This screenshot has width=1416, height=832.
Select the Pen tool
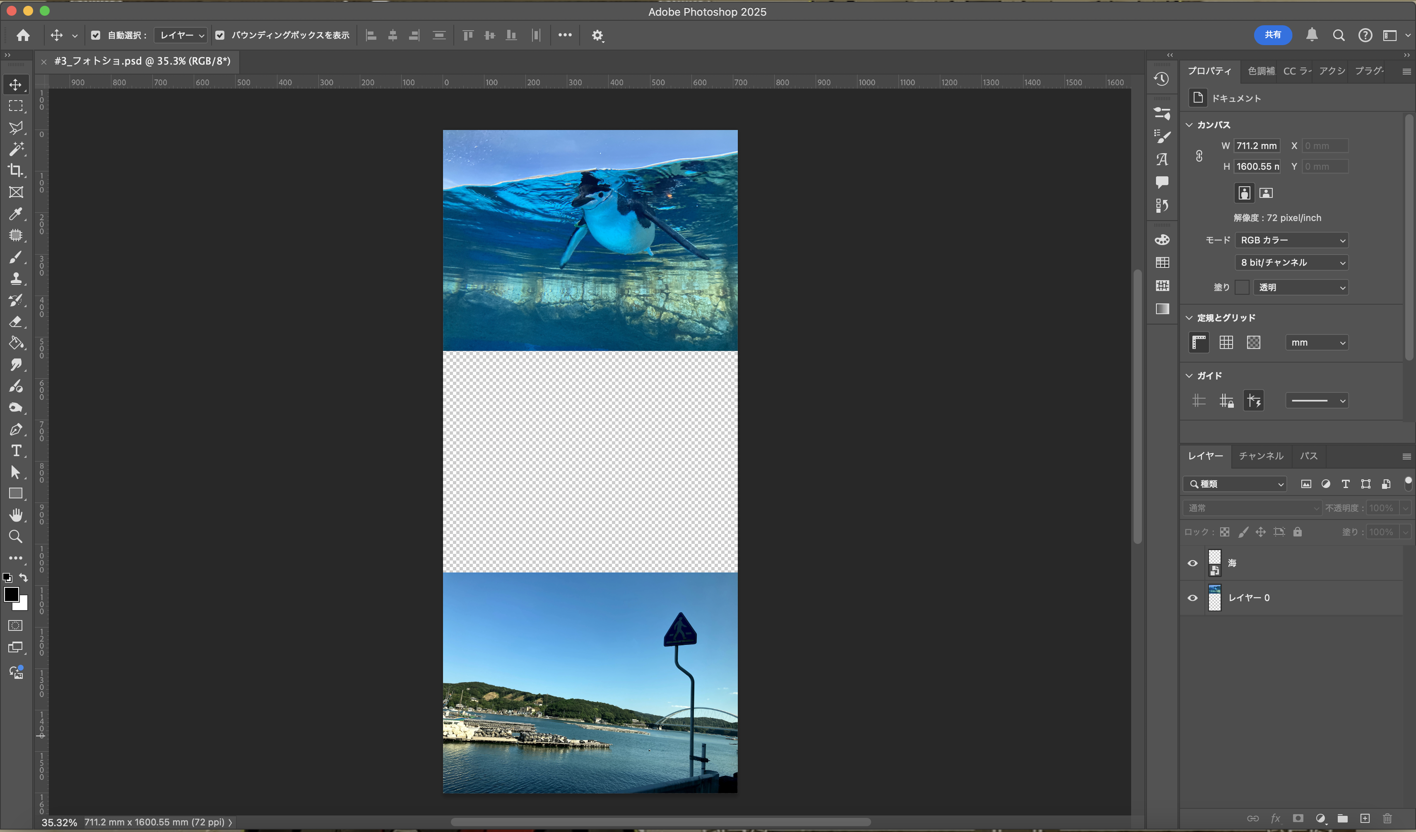pyautogui.click(x=15, y=429)
